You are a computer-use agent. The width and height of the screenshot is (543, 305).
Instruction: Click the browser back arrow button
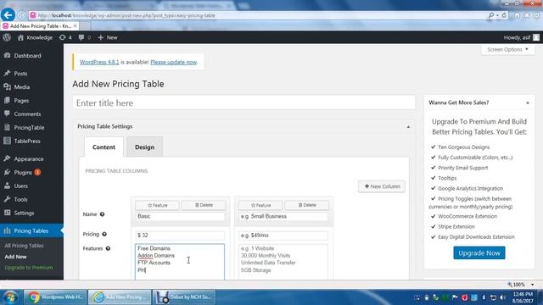[x=8, y=15]
